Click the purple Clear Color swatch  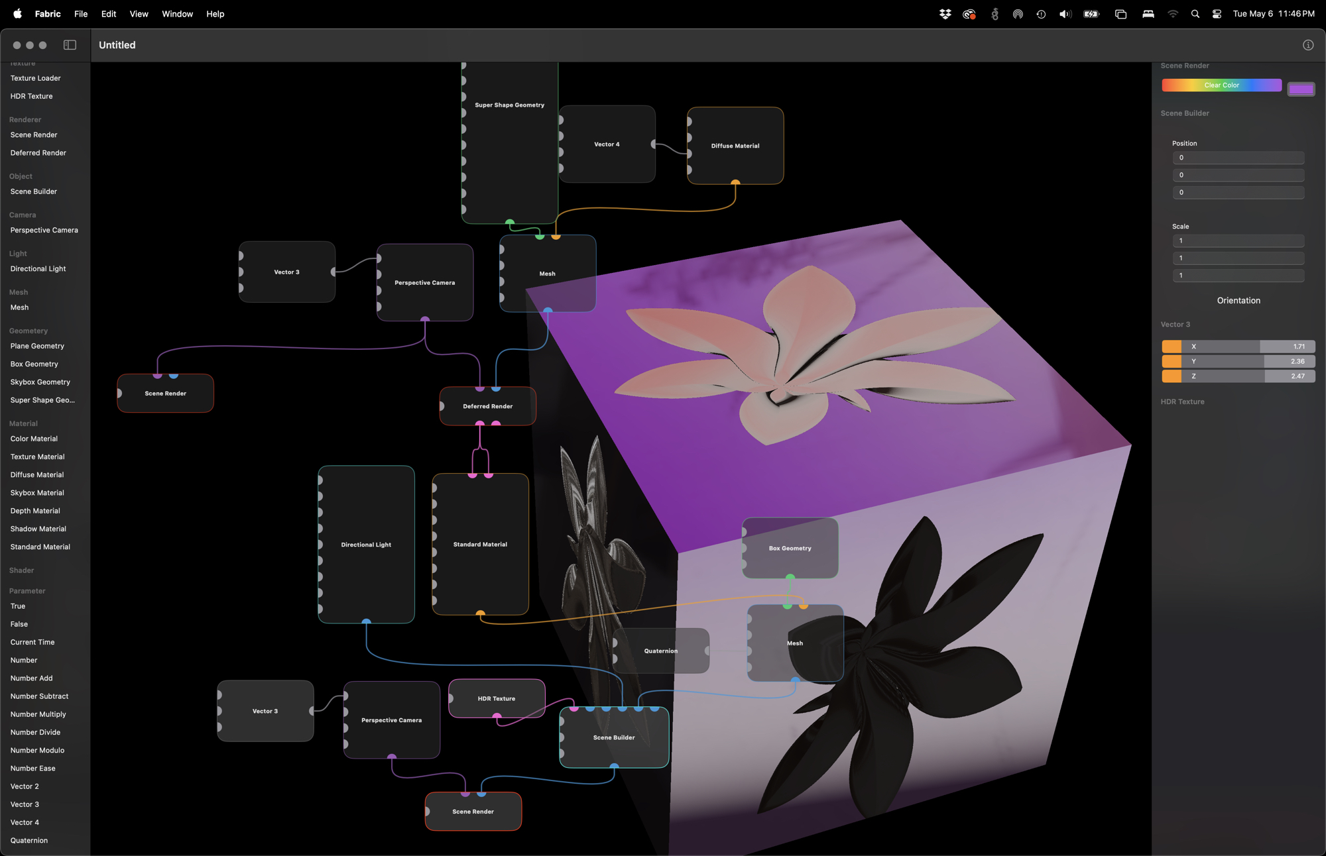coord(1301,89)
